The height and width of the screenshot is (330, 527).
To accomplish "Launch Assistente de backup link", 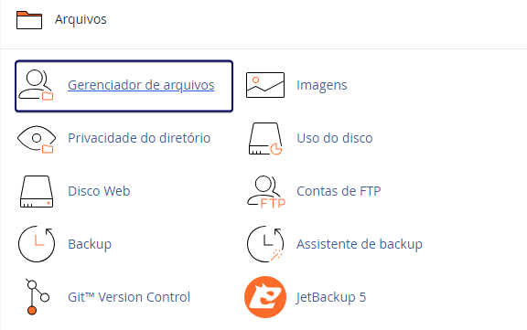I will (360, 244).
